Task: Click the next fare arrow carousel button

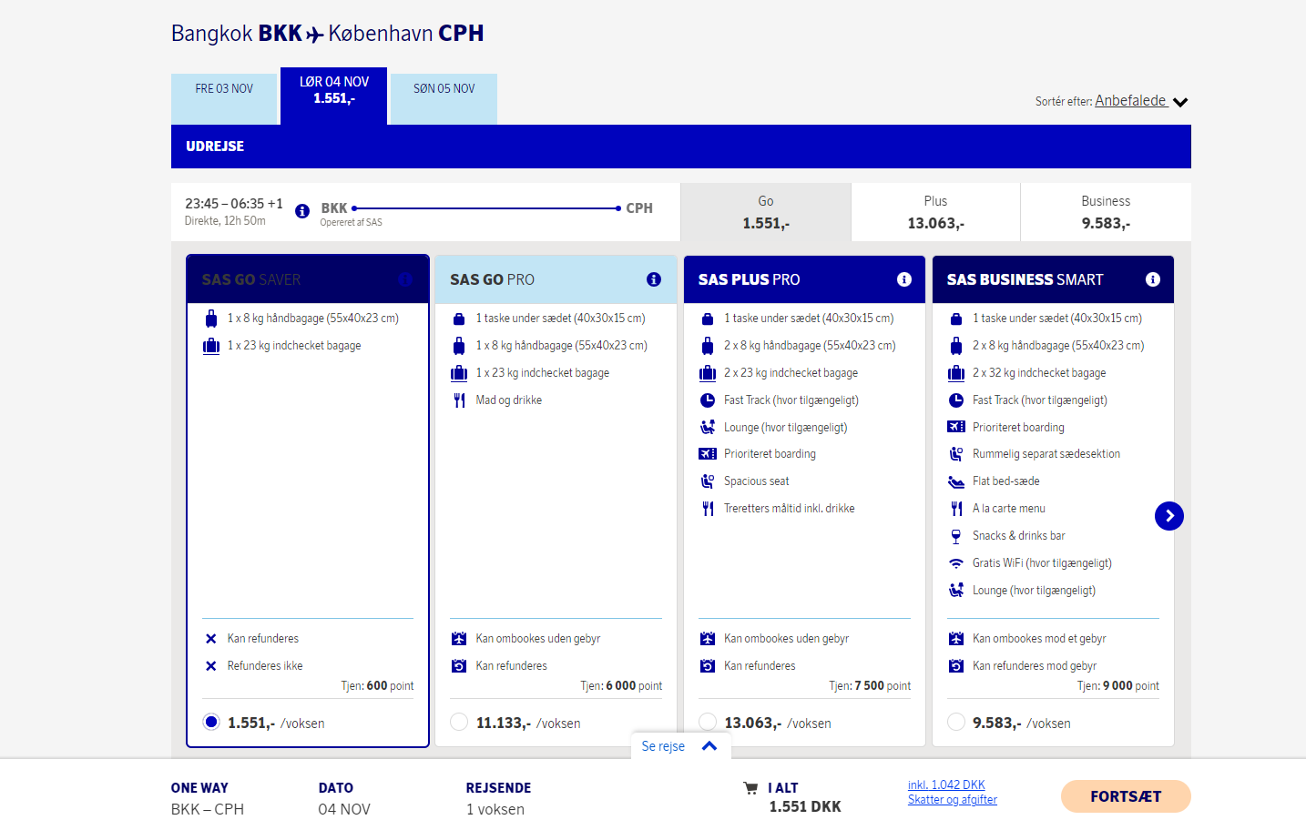Action: (1169, 516)
